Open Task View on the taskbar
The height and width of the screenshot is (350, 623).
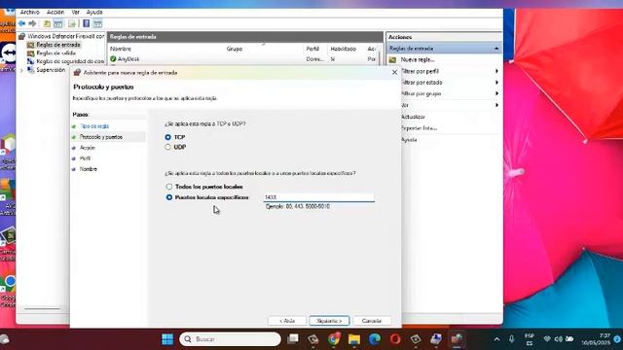293,339
